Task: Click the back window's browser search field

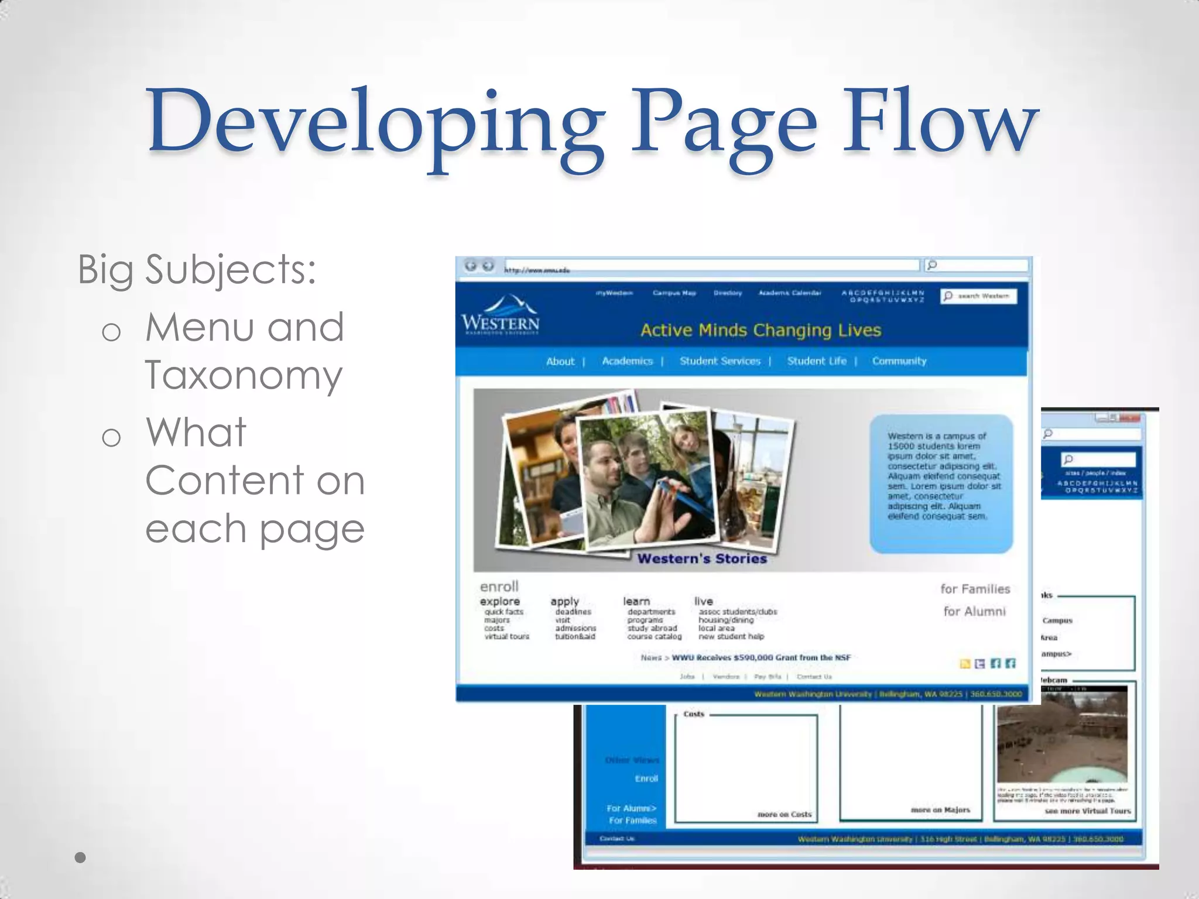Action: click(1092, 434)
